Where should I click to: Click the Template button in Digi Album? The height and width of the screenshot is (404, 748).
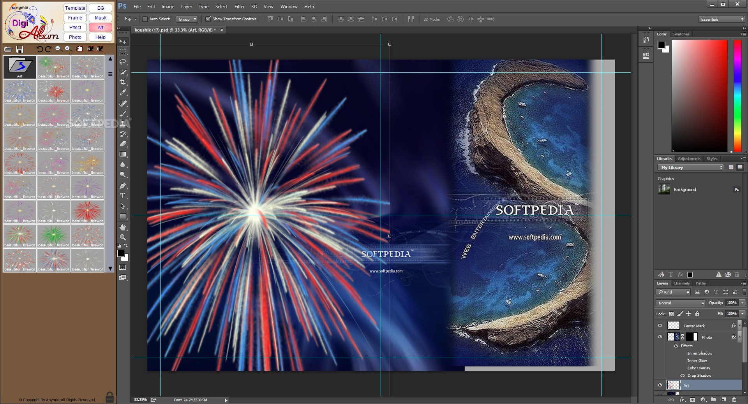[75, 8]
